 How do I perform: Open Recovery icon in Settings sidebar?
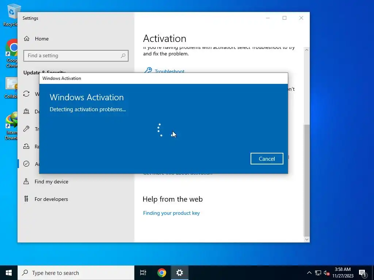26,146
